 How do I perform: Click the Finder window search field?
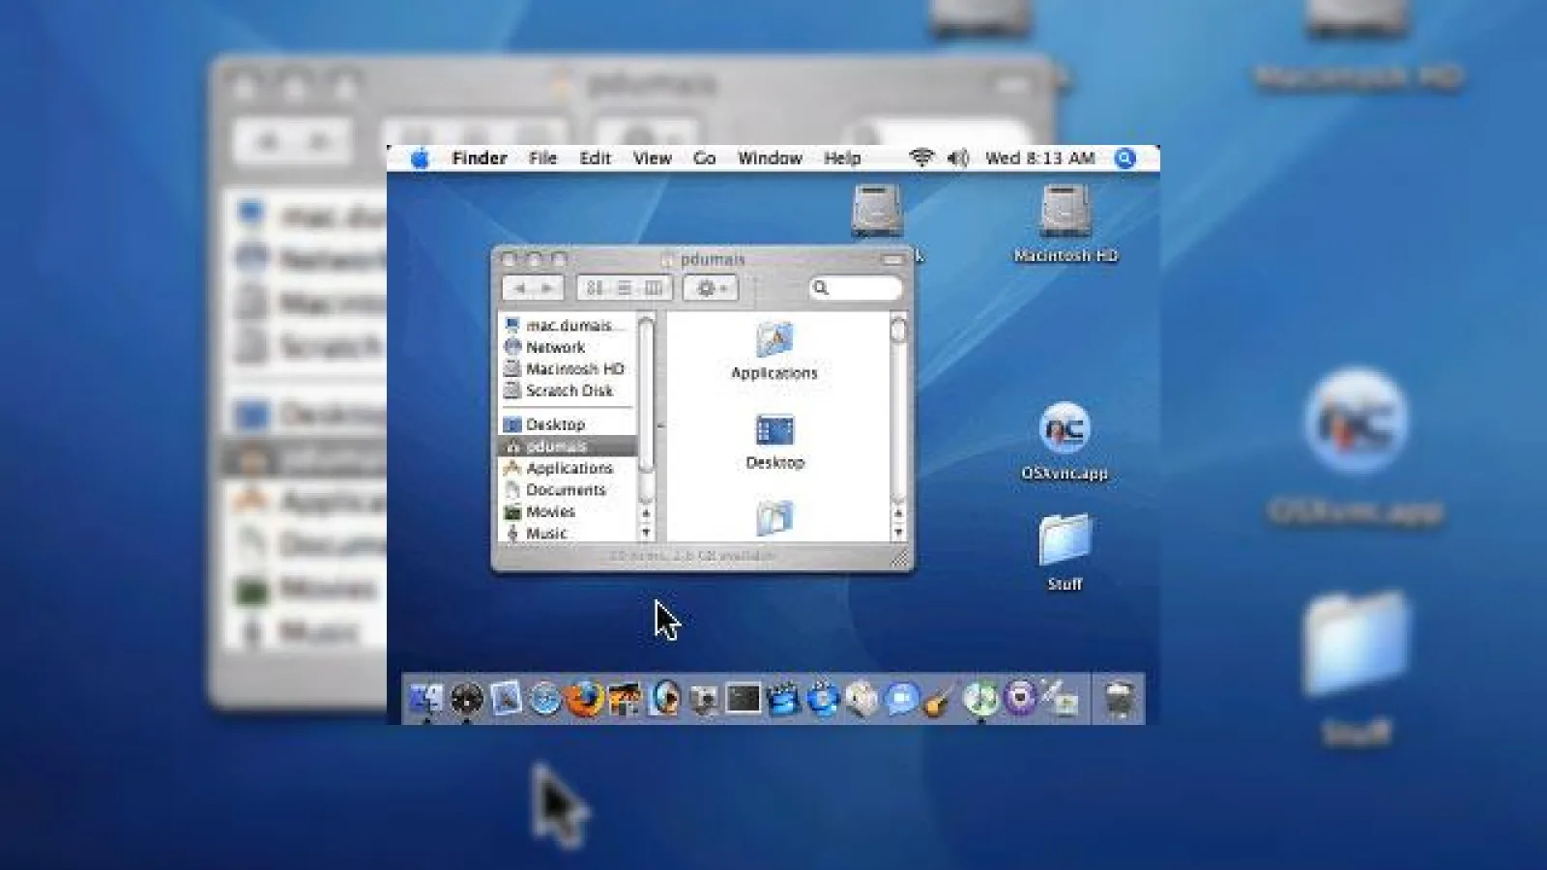(x=856, y=288)
